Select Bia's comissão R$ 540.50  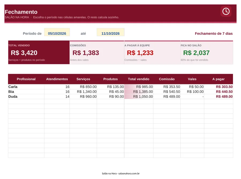coord(167,92)
